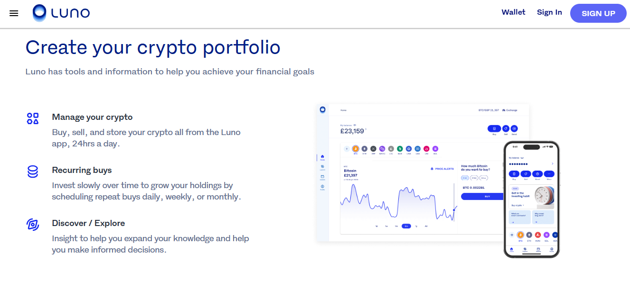Tap AVAX coin in phone mockup
The image size is (630, 281).
(x=538, y=235)
